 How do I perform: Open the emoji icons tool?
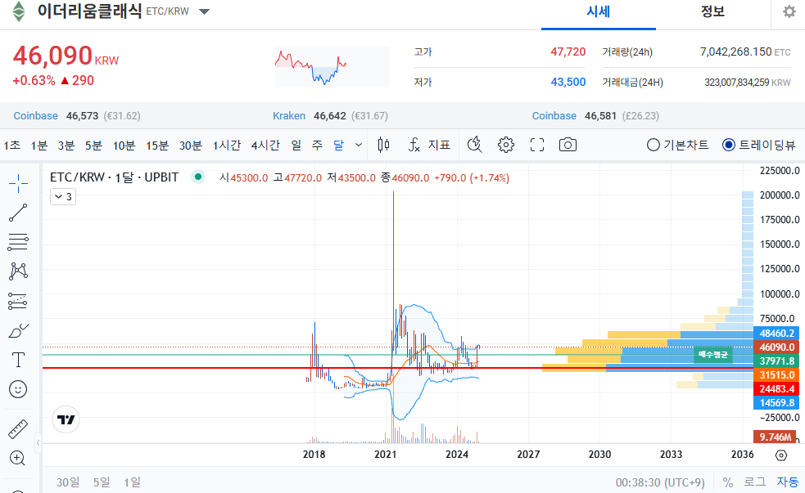[18, 389]
